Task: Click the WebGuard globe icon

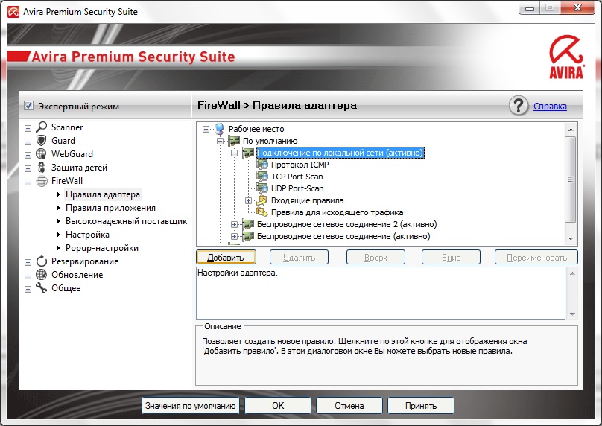Action: [41, 153]
